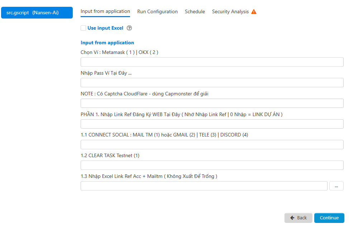Screen dimensions: 349x229
Task: Click the help icon beside Use input Excel
Action: click(129, 28)
